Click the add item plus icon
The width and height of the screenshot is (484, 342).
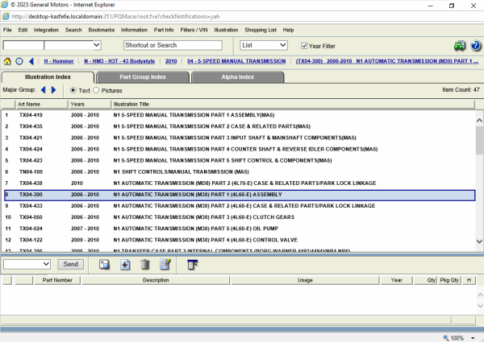click(x=125, y=264)
